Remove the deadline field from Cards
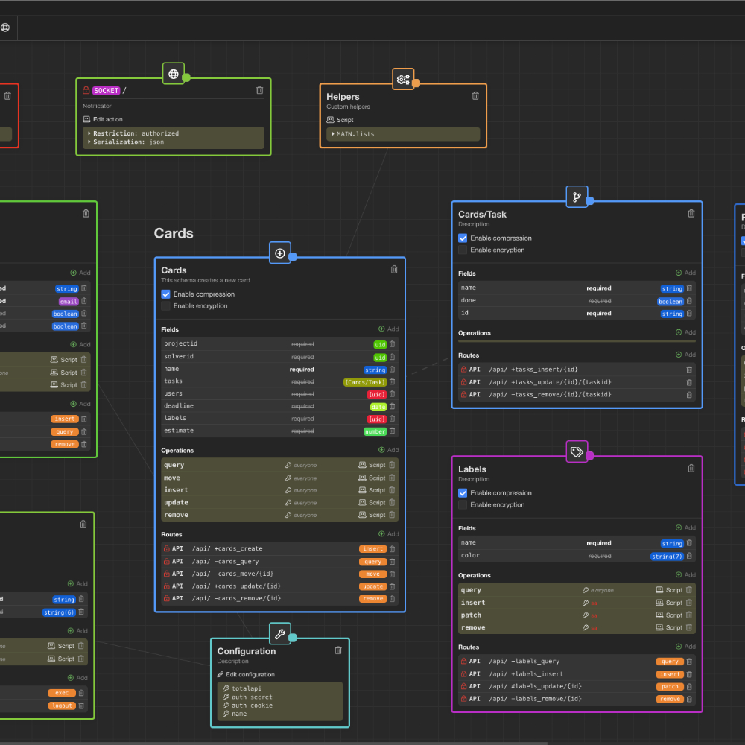The image size is (745, 745). coord(393,406)
